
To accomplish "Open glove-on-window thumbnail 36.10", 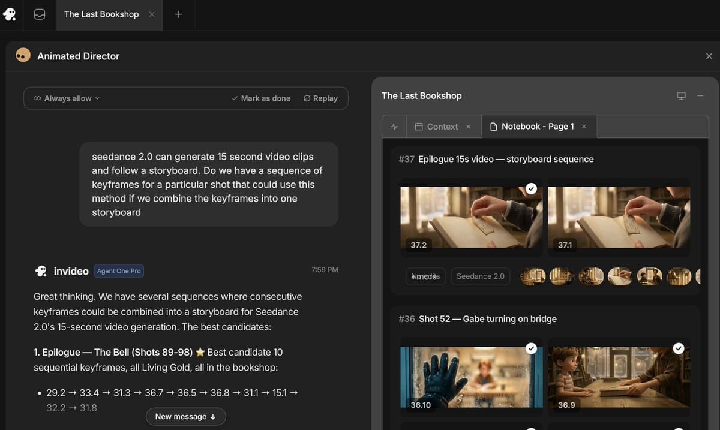I will coord(472,378).
